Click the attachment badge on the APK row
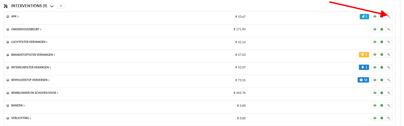Image resolution: width=404 pixels, height=126 pixels. [x=364, y=17]
